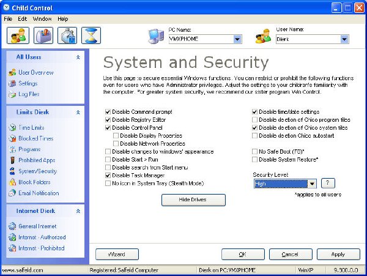Click the Hide Drives button
The image size is (367, 276).
[x=193, y=200]
